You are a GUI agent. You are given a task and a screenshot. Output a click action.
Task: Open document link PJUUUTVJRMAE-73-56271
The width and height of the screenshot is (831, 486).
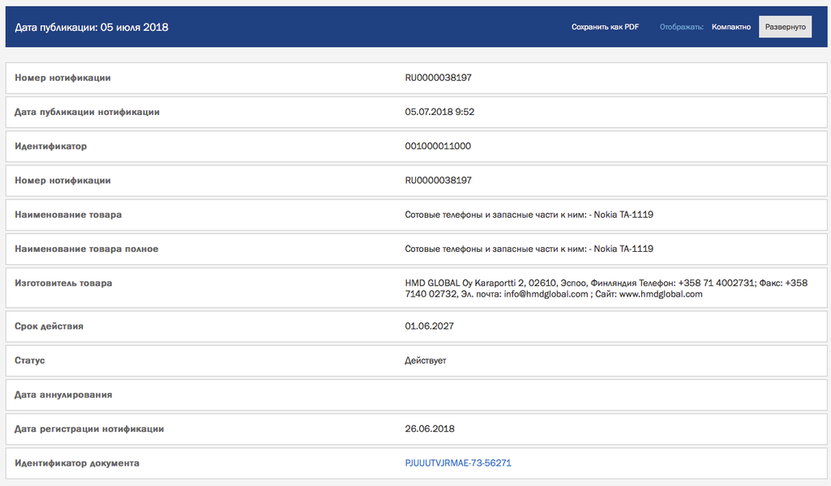coord(458,463)
